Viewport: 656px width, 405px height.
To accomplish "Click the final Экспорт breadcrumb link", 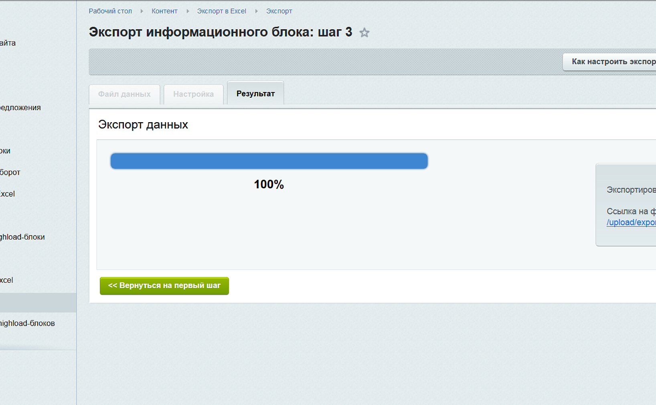I will pos(279,11).
